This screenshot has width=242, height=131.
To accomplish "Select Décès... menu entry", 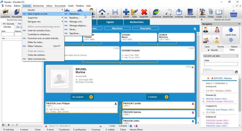I will [x=78, y=29].
